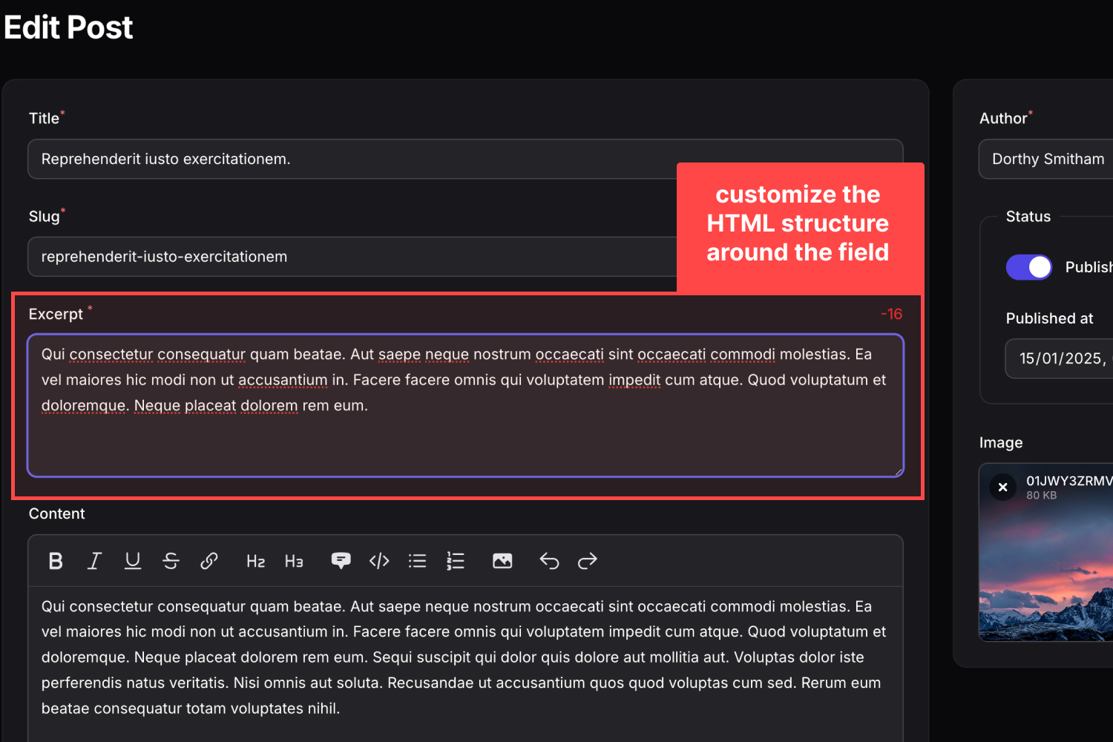Remove the uploaded image with X button
Image resolution: width=1113 pixels, height=742 pixels.
click(1002, 487)
